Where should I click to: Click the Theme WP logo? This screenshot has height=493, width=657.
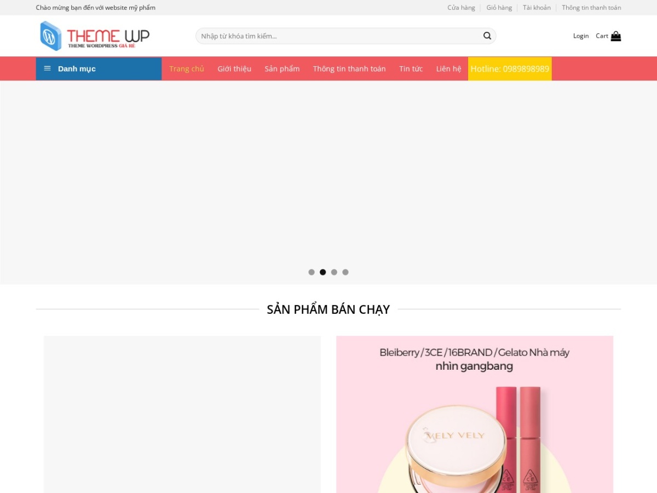[95, 36]
